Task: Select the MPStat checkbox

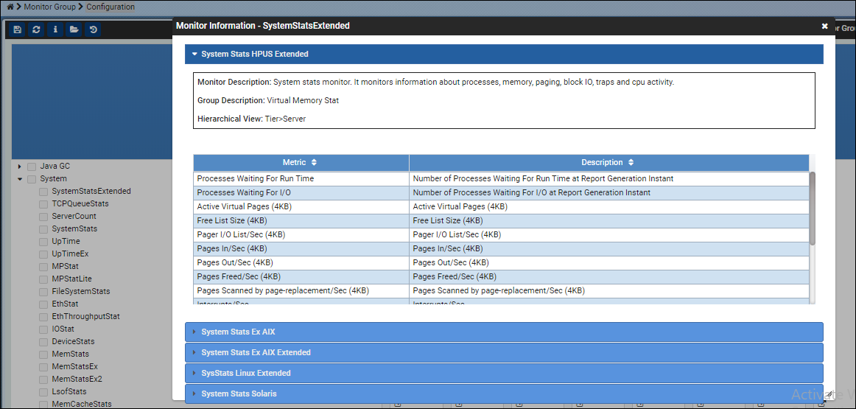Action: [43, 267]
